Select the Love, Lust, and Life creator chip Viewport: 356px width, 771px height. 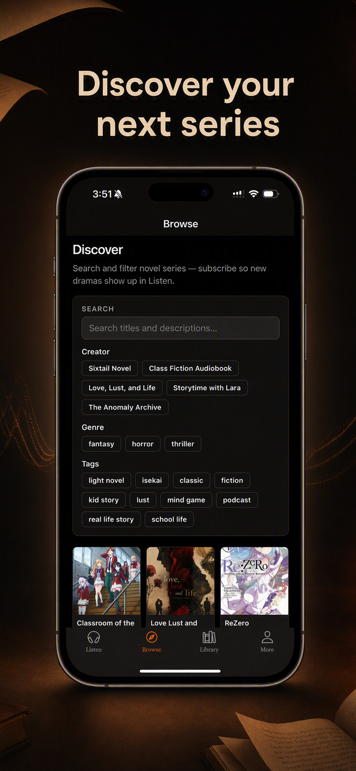coord(122,388)
